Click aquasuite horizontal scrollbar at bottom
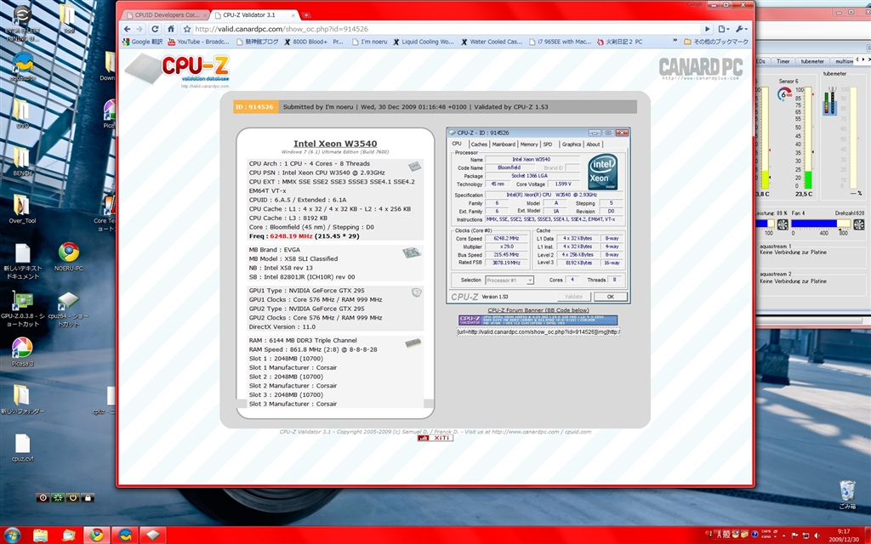Screen dimensions: 871x544 [811, 320]
